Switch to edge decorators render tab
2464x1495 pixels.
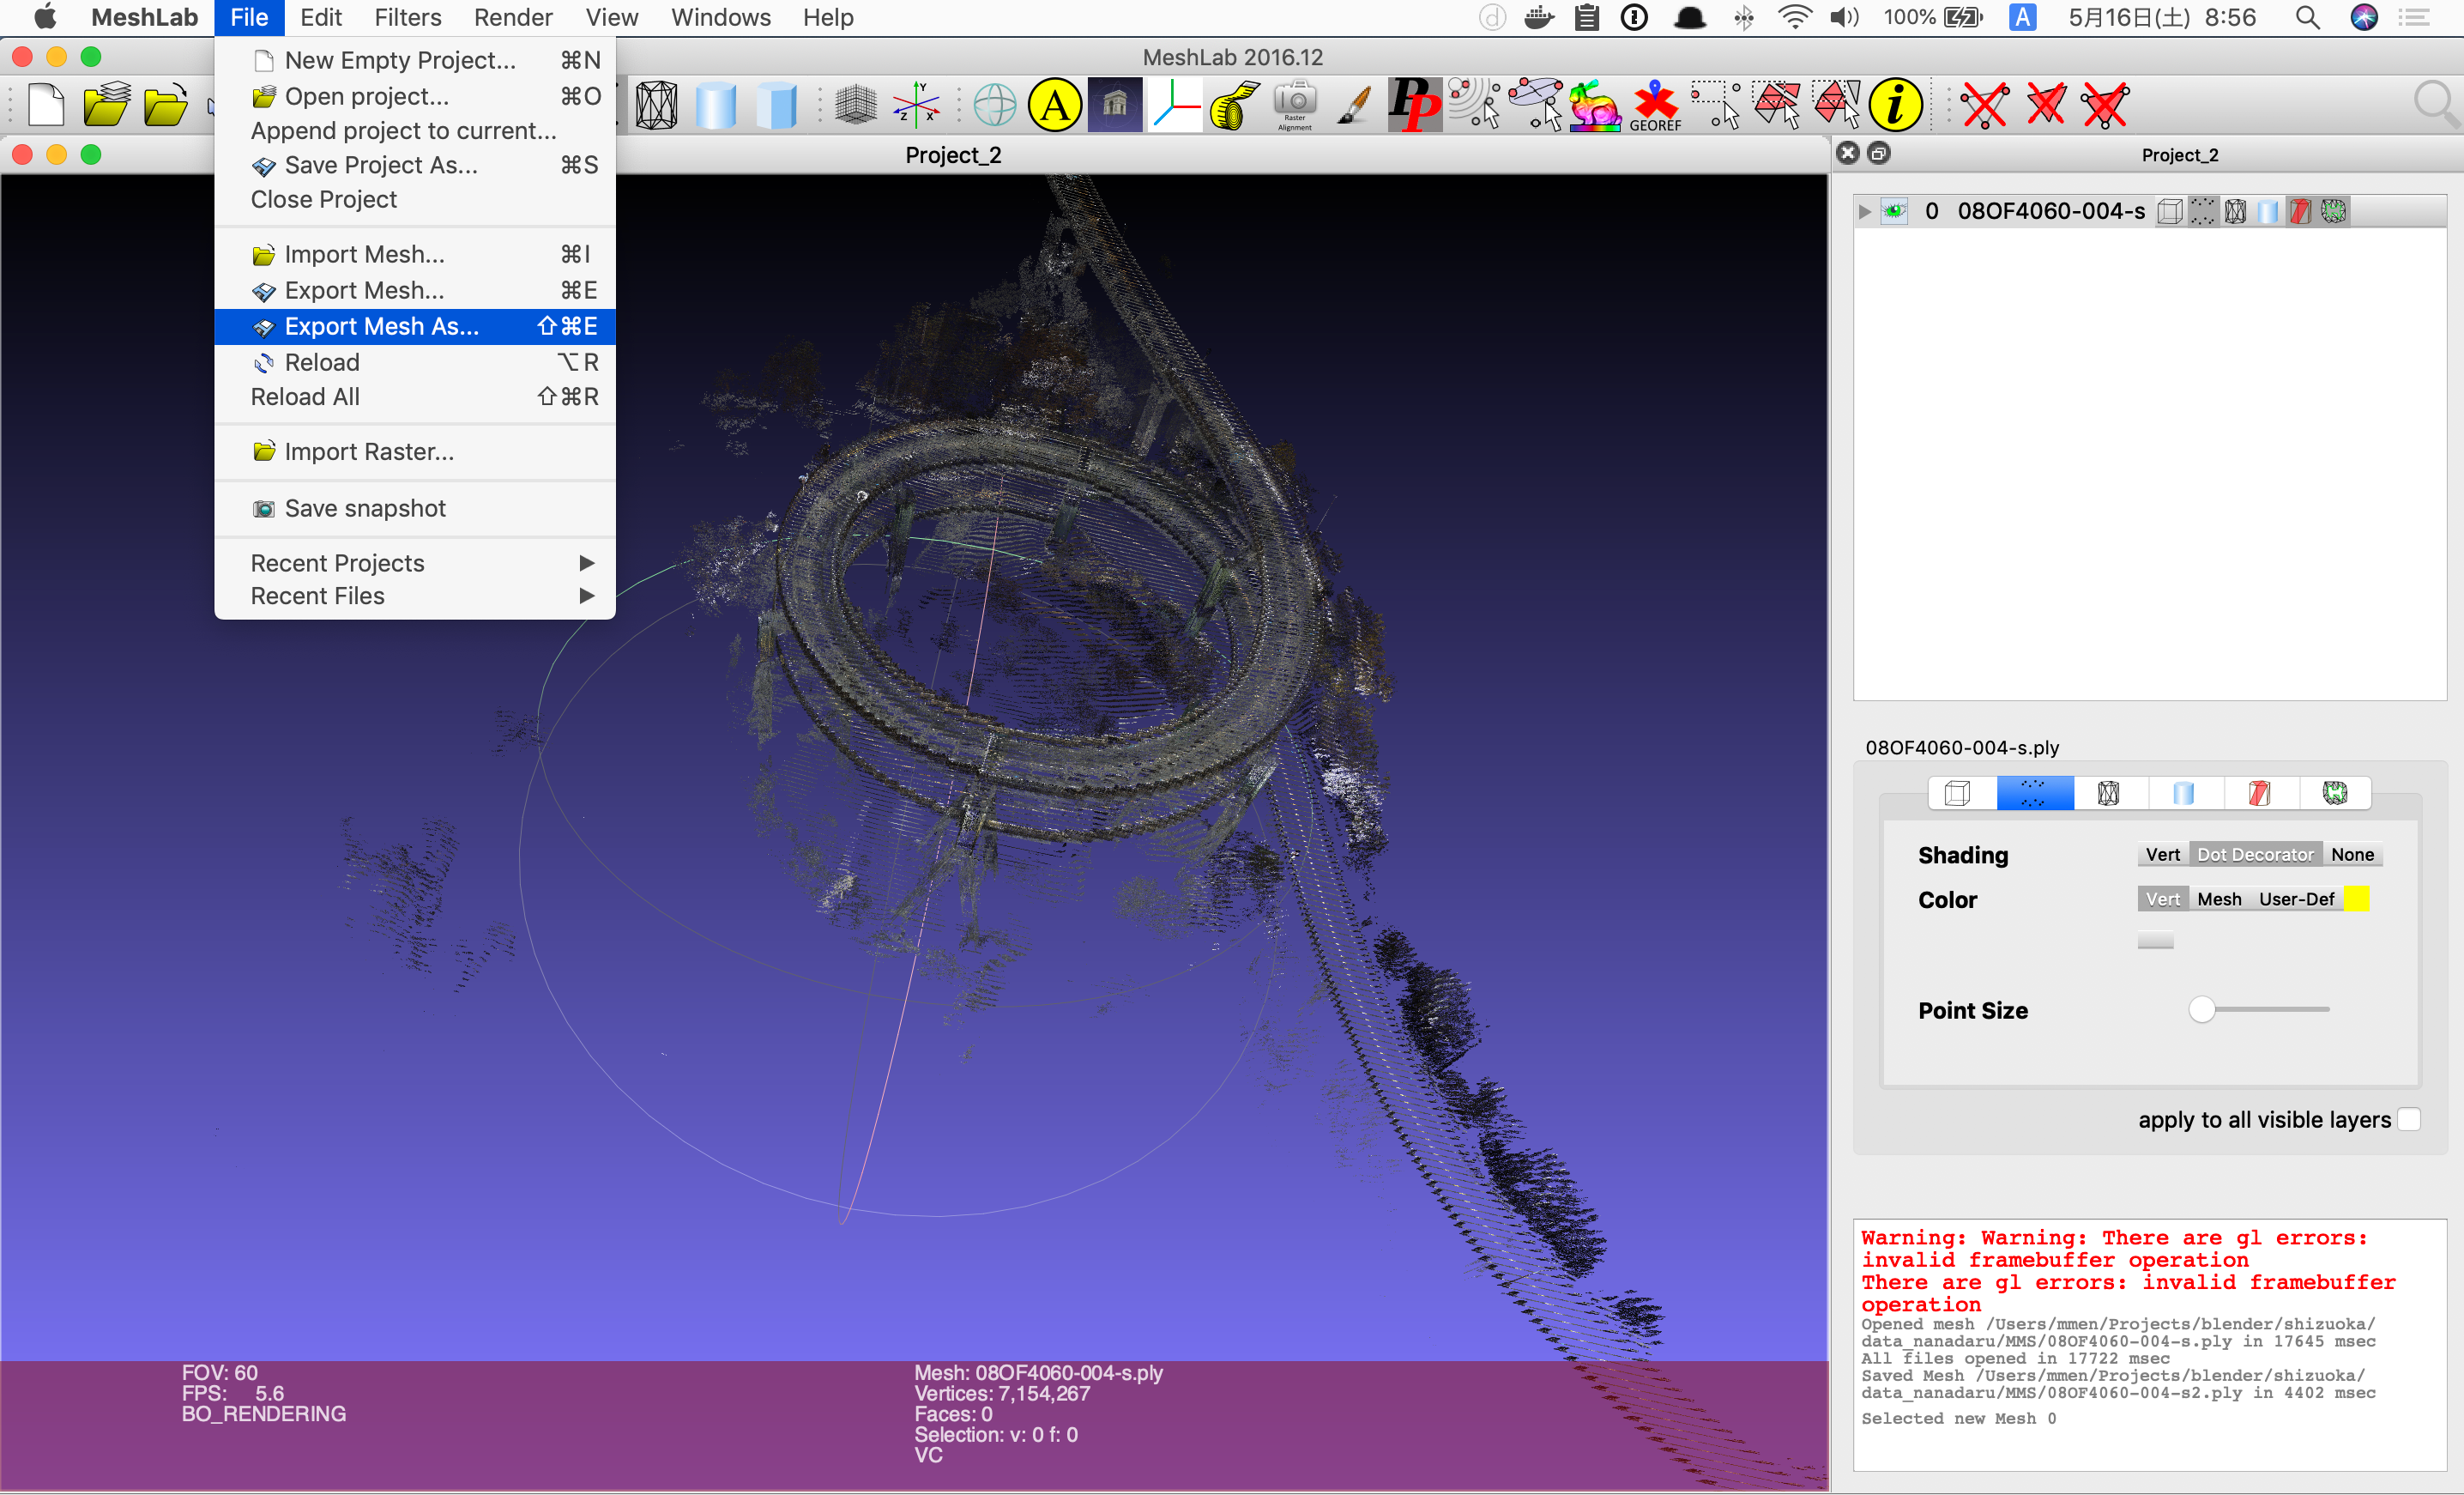point(2334,793)
